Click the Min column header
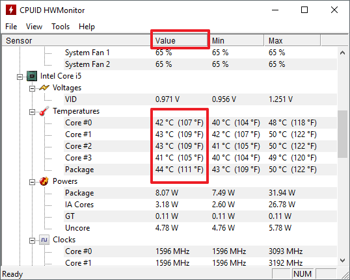 tap(237, 40)
